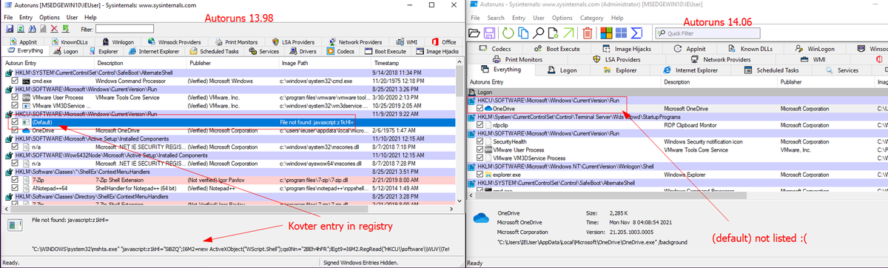Toggle SecurityHealth checkbox in Autoruns 14.06

pyautogui.click(x=480, y=141)
